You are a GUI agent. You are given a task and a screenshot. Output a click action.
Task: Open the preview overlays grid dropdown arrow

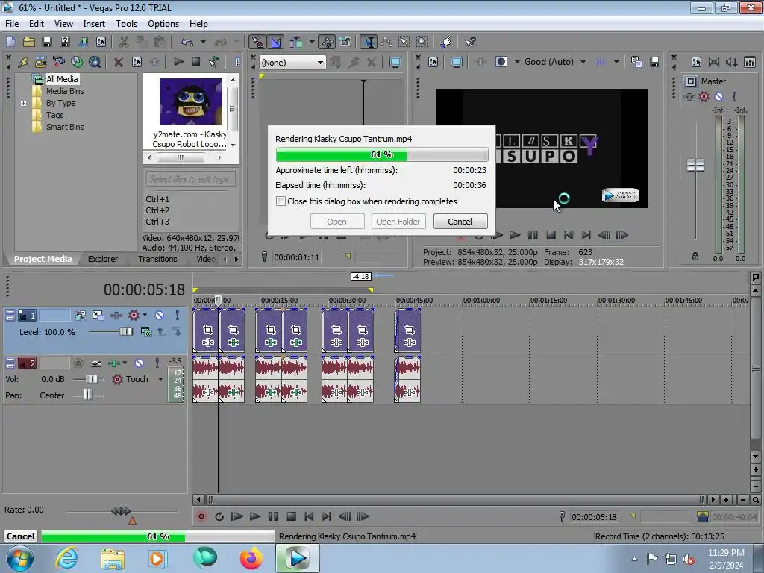616,62
